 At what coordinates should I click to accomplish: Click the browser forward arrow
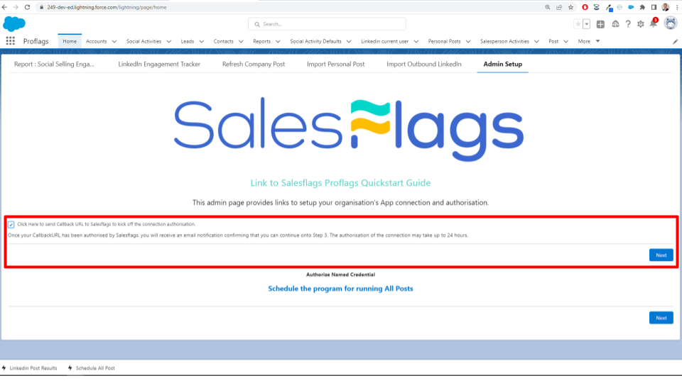[x=16, y=7]
